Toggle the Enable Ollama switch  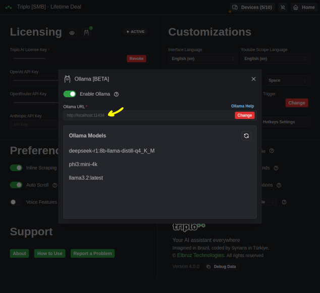pos(70,94)
